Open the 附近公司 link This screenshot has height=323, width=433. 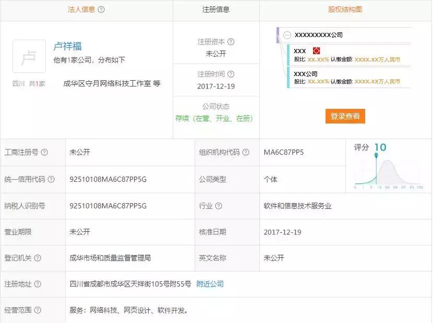(x=209, y=285)
